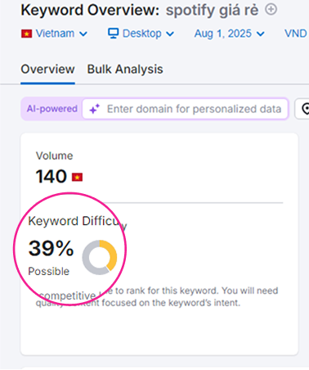Click the keyword text spotify giá rẻ

click(x=213, y=11)
